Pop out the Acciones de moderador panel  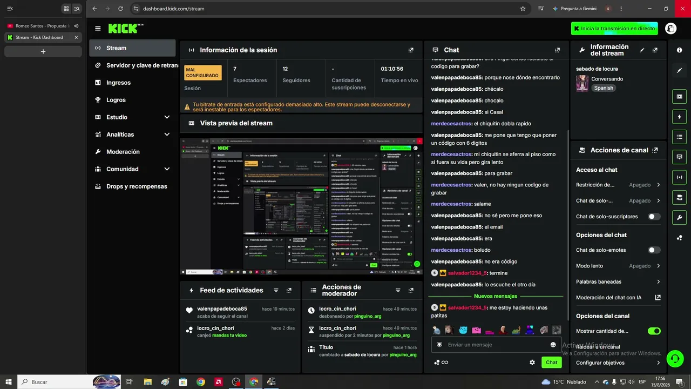tap(411, 291)
